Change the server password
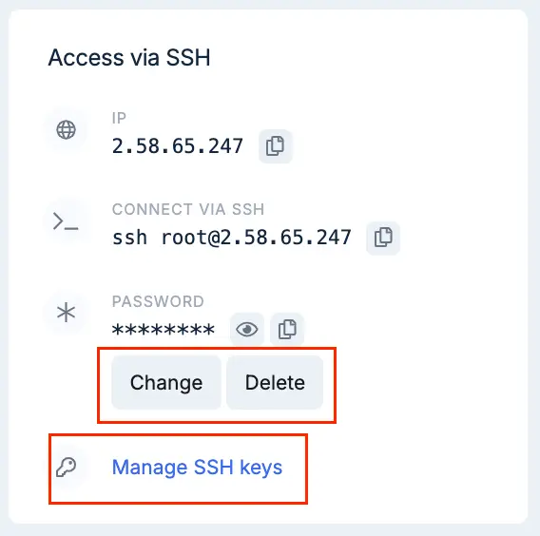Image resolution: width=540 pixels, height=536 pixels. tap(166, 382)
